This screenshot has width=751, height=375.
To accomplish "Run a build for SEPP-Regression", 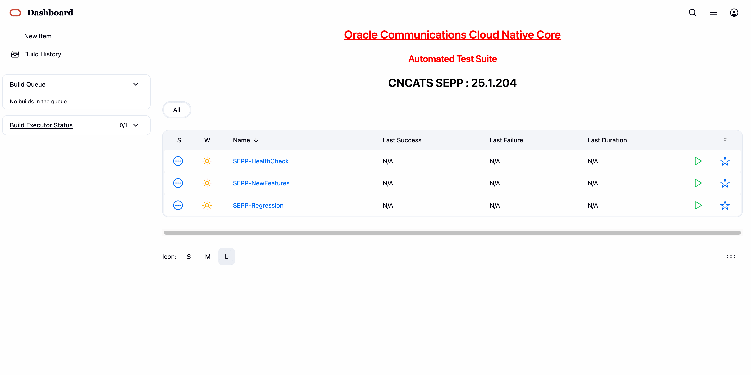I will click(x=698, y=205).
